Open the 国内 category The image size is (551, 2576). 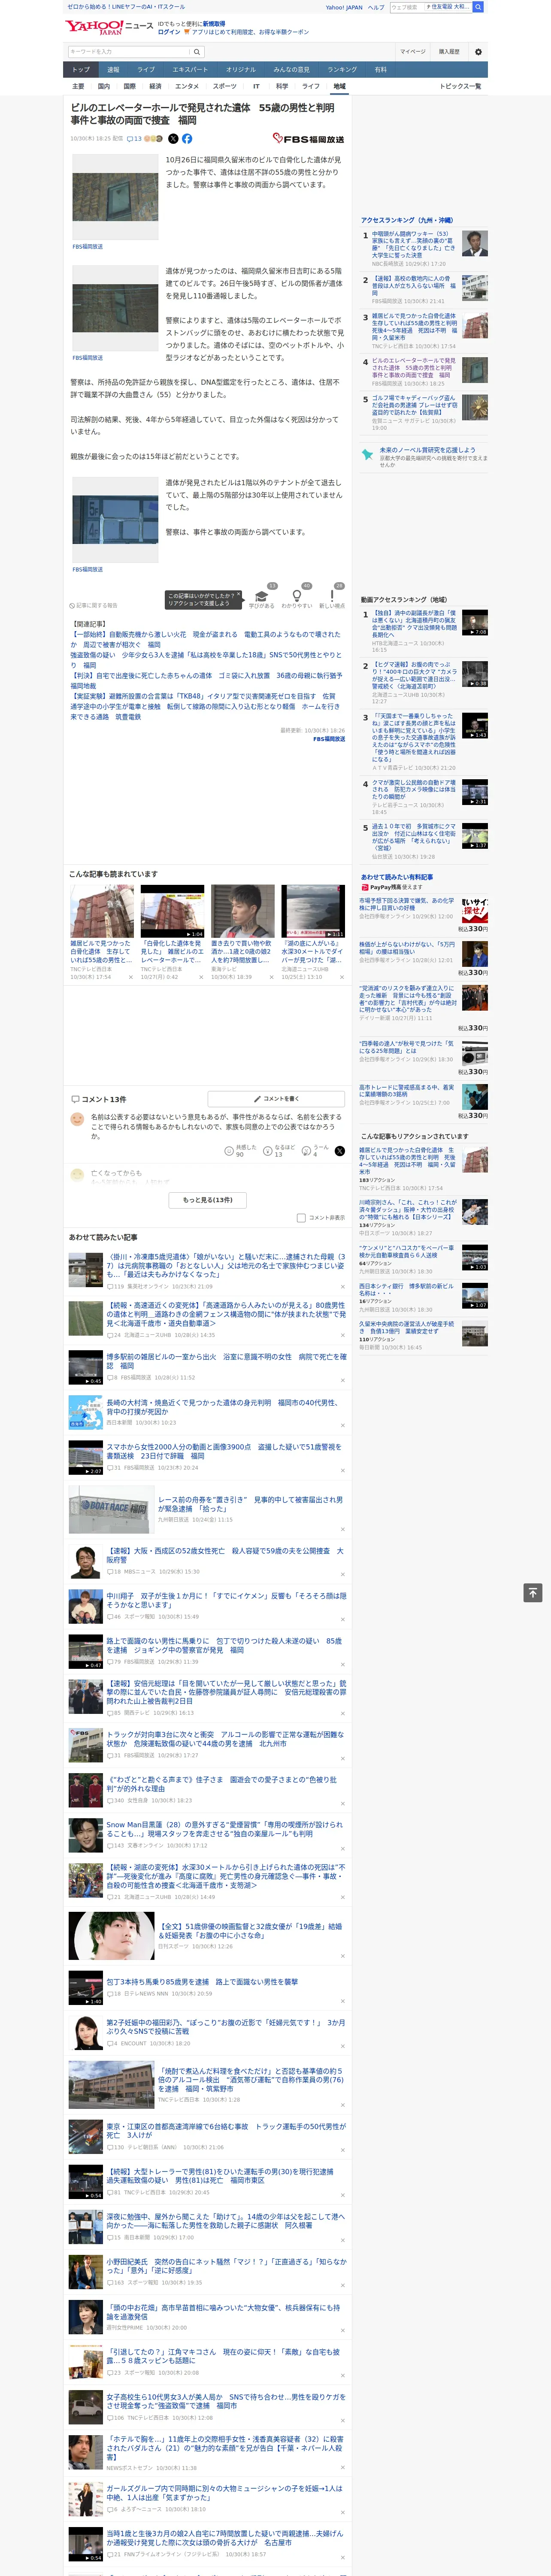tap(103, 86)
